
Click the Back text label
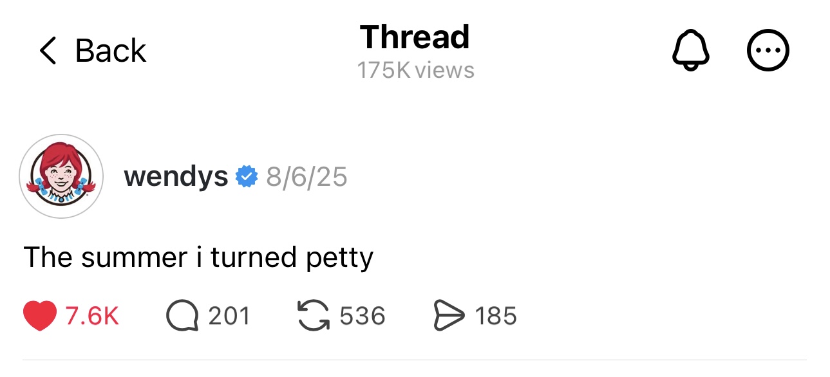111,51
